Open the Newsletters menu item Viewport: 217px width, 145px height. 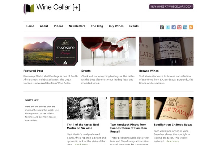[x=77, y=26]
